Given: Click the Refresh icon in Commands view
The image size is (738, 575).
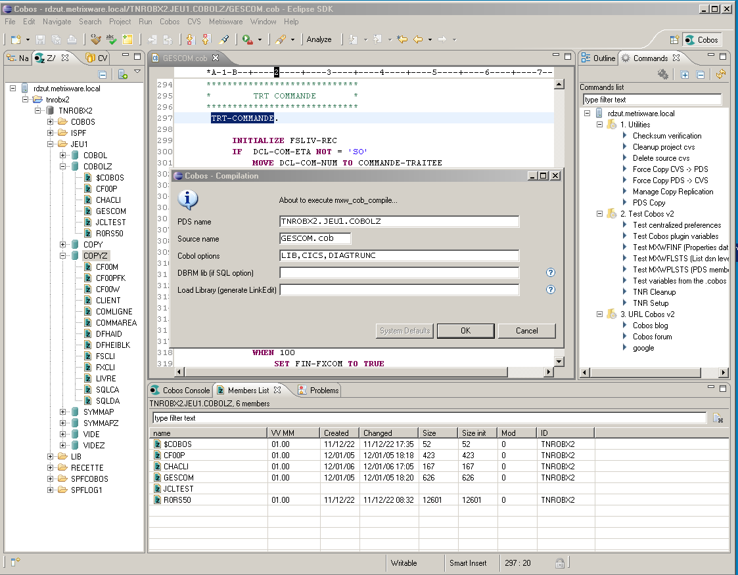Looking at the screenshot, I should [721, 74].
